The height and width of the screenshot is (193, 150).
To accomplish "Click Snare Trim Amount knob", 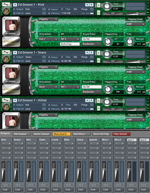I will 130,89.
